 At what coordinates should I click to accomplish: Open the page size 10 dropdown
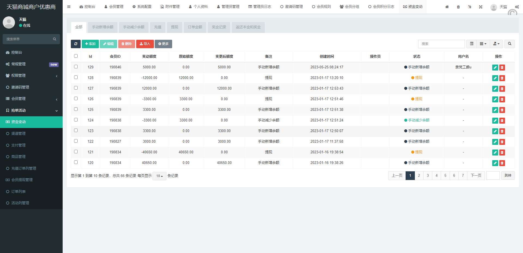(159, 176)
